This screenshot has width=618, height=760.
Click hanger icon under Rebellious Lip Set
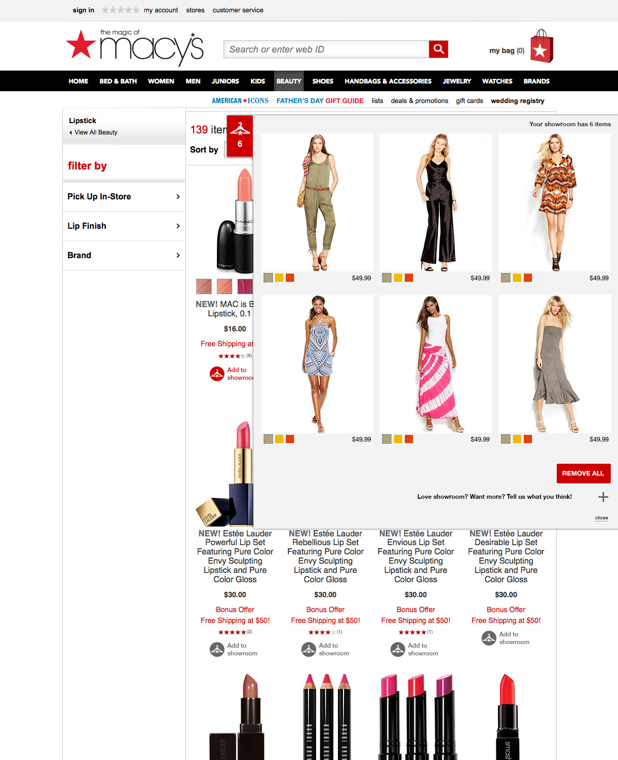coord(308,649)
